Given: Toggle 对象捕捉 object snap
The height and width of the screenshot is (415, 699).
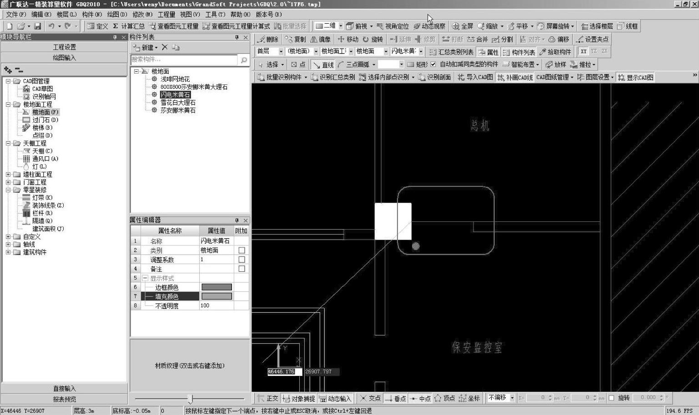Looking at the screenshot, I should click(x=299, y=398).
